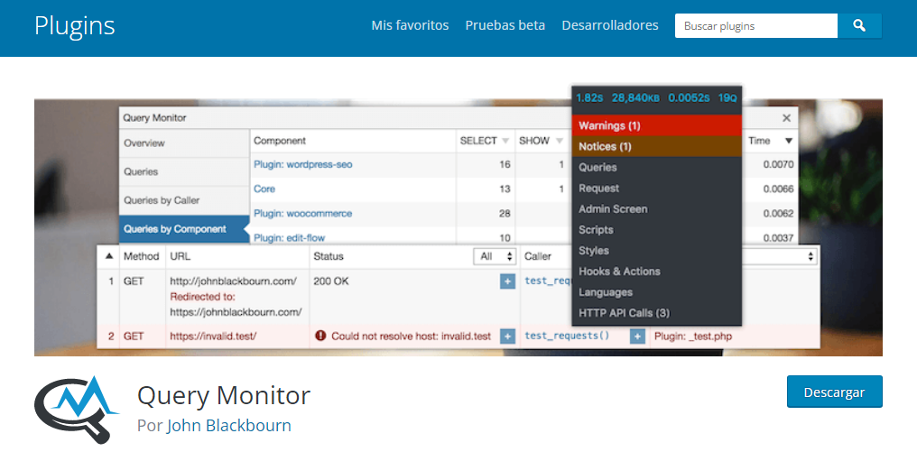Viewport: 917px width, 452px height.
Task: Open the Pruebas beta page
Action: click(505, 26)
